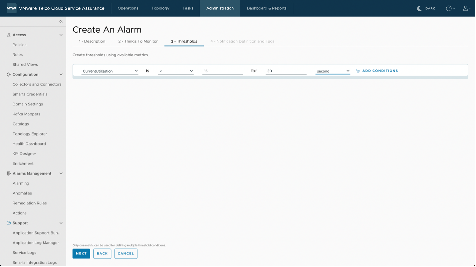View Service Logs

(x=24, y=253)
